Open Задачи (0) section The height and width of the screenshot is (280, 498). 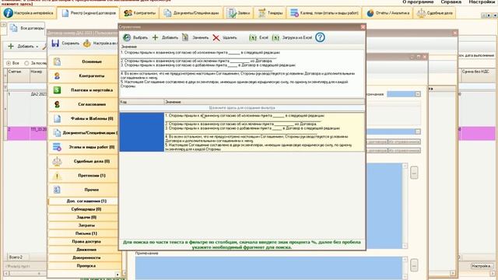[85, 217]
